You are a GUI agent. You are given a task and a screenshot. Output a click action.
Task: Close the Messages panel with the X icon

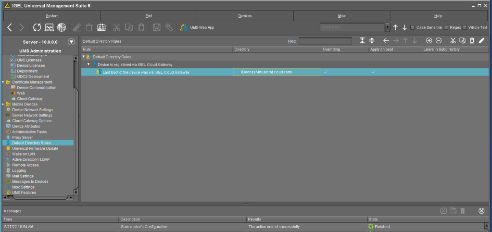[x=481, y=211]
